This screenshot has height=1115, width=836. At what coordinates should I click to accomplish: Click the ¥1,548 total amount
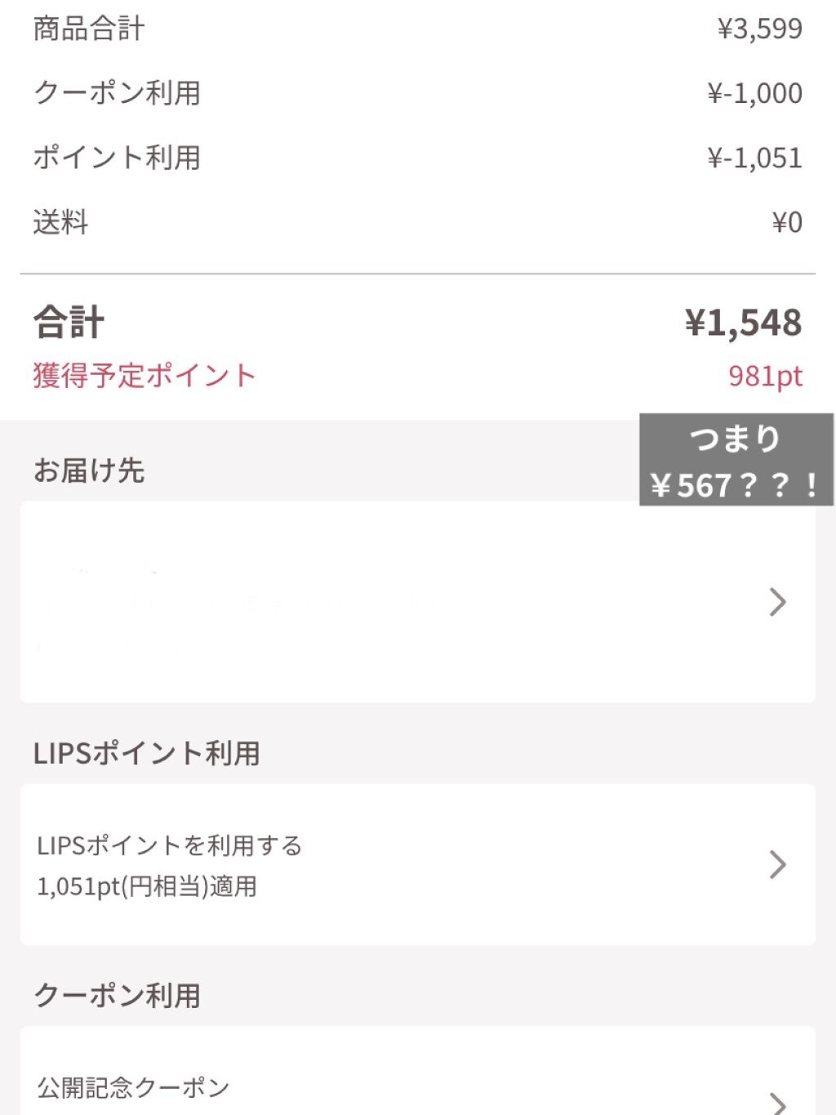[743, 323]
